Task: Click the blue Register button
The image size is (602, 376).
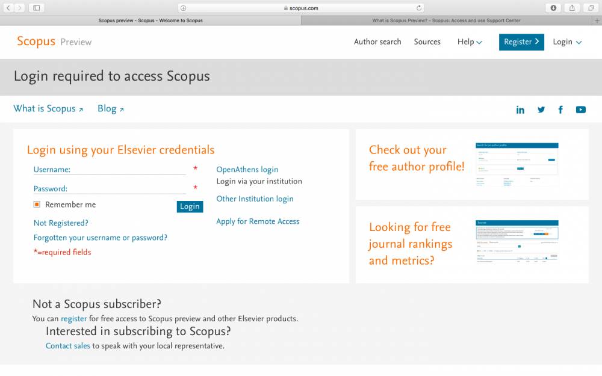Action: (x=521, y=42)
